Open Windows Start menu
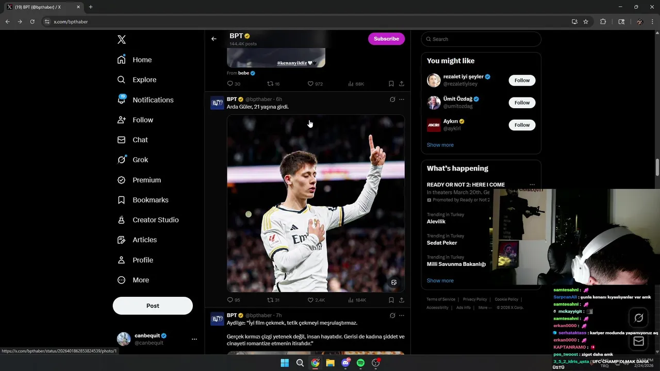The height and width of the screenshot is (371, 660). click(285, 363)
